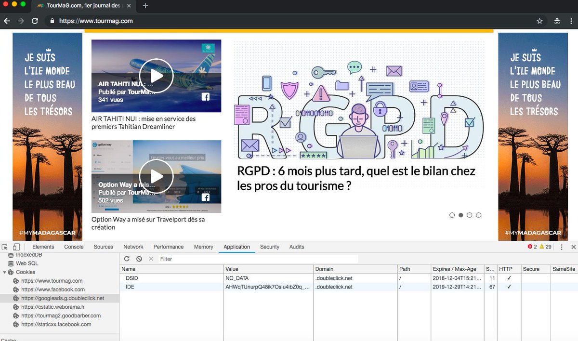Focus the cookie Filter input field
The height and width of the screenshot is (341, 578).
click(258, 259)
